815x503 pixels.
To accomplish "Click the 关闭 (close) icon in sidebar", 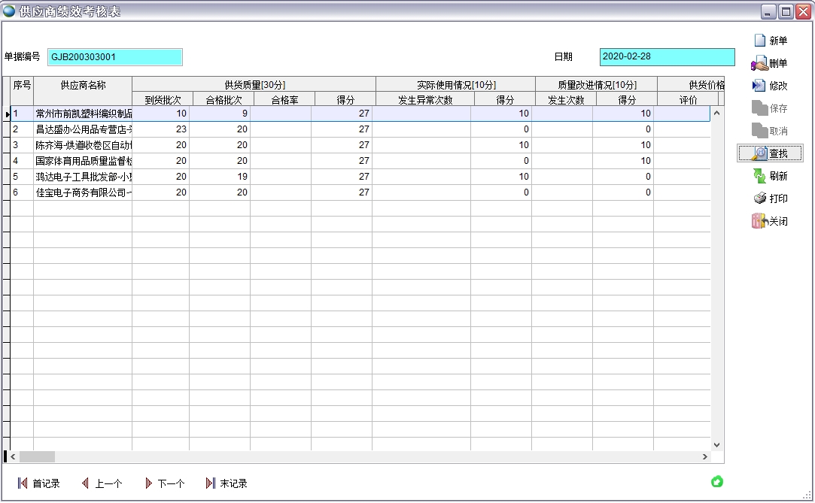I will coord(759,221).
